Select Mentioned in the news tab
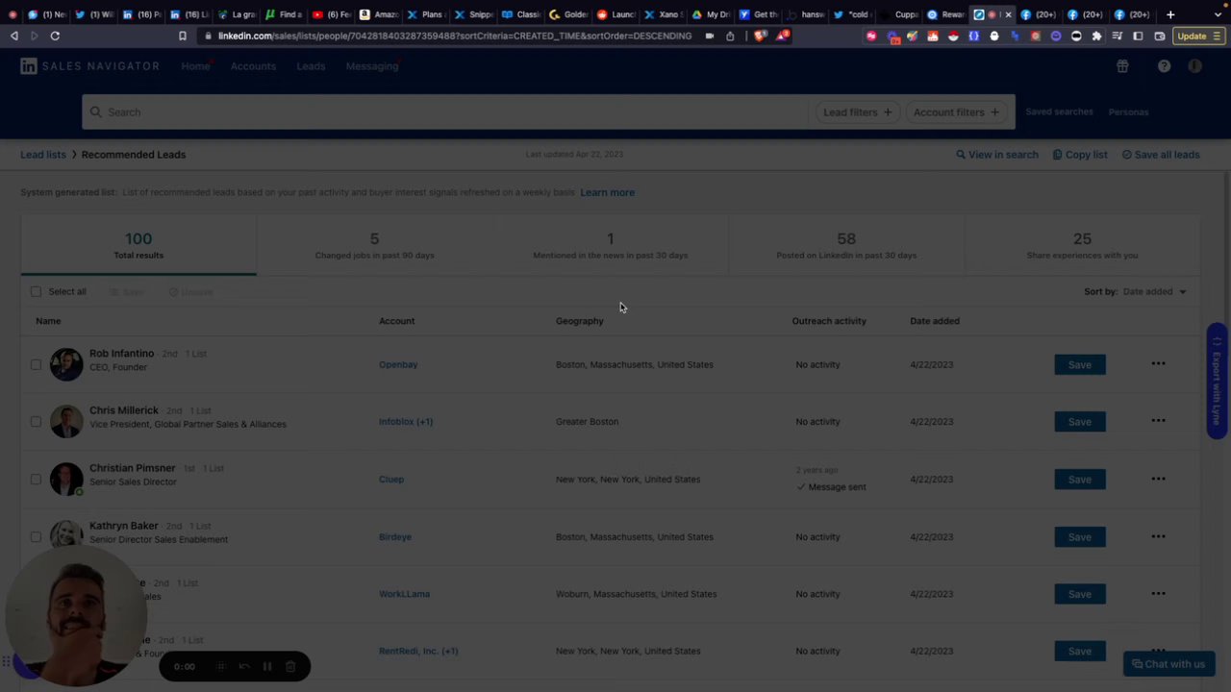 (x=611, y=245)
